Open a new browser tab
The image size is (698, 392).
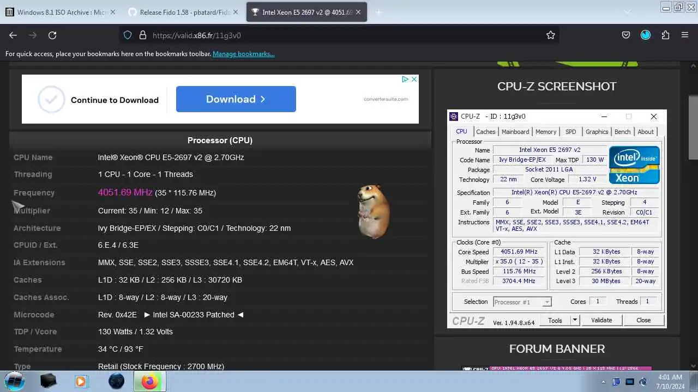click(x=378, y=12)
